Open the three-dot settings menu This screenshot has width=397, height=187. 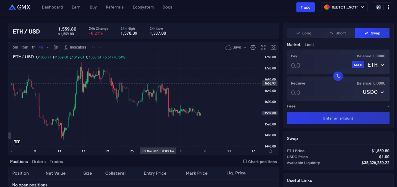(x=388, y=7)
